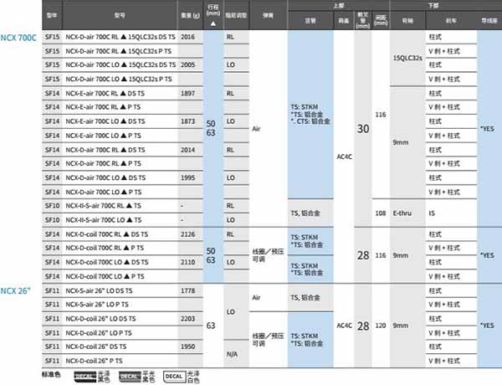
Task: Click the model "NCX-D-coil 700C RL ▲ DS TS"
Action: pos(106,234)
